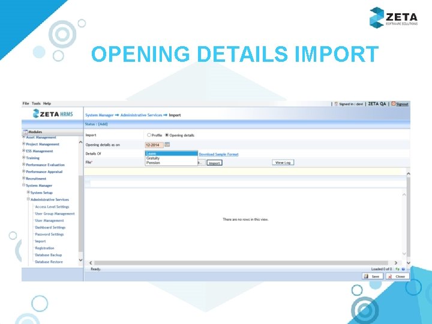Click the module tree vertical scrollbar thumb
Viewport: 432px width, 324px height.
(80, 214)
